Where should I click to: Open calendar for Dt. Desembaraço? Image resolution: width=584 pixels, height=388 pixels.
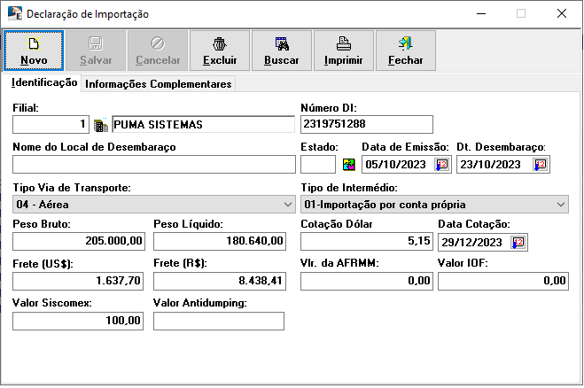coord(540,165)
